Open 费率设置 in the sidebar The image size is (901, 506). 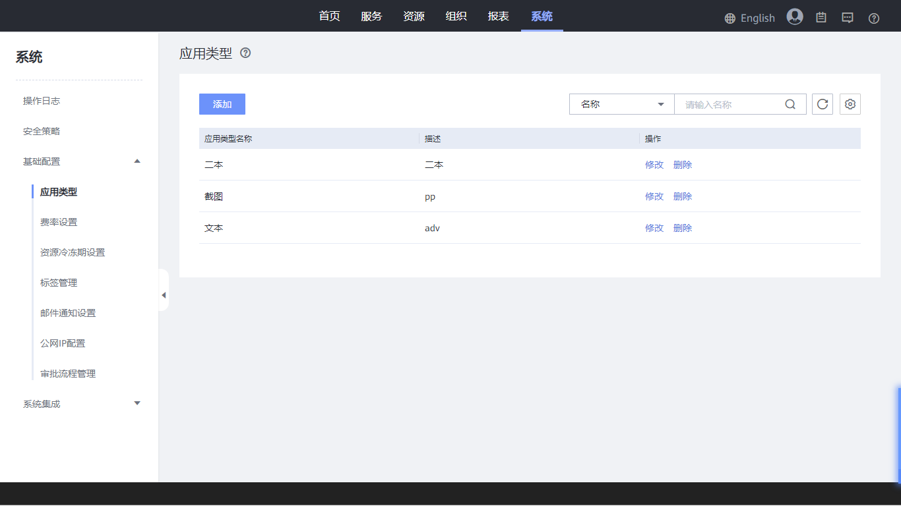point(59,222)
